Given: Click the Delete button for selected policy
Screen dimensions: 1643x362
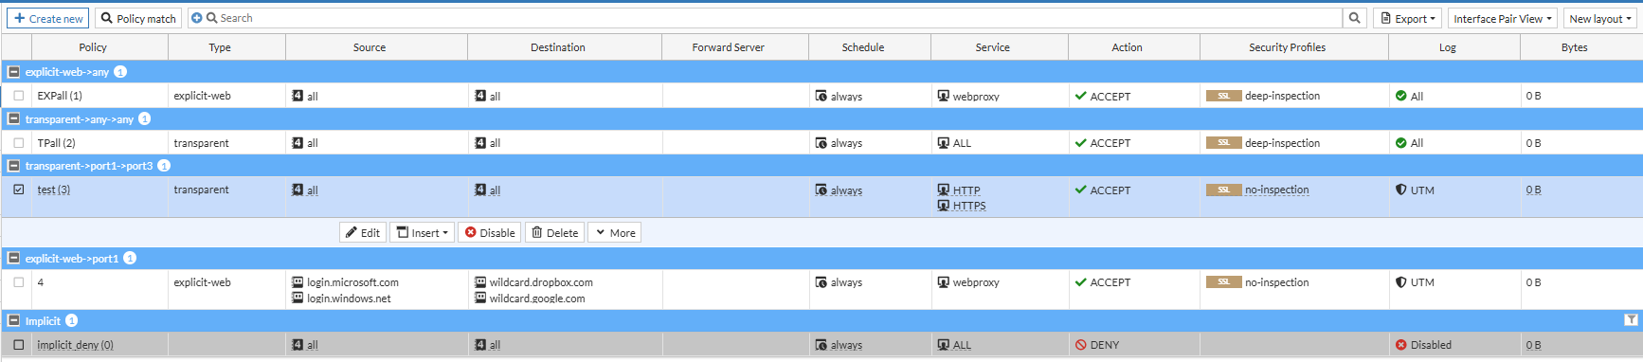Looking at the screenshot, I should coord(555,232).
